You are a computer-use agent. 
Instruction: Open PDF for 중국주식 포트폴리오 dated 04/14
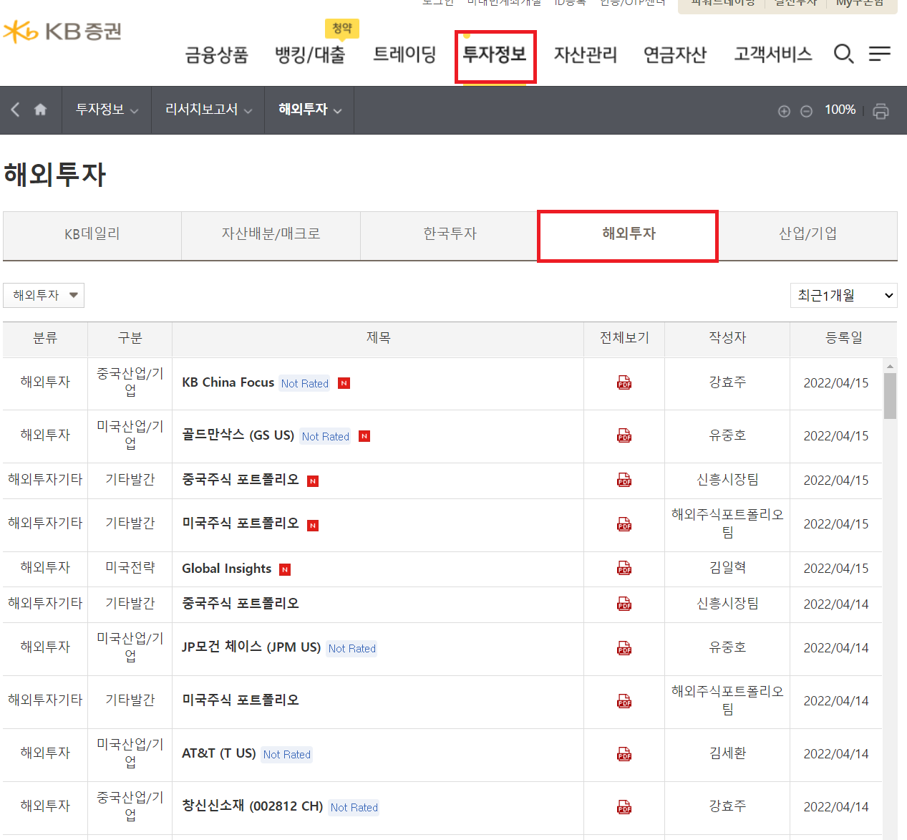624,604
